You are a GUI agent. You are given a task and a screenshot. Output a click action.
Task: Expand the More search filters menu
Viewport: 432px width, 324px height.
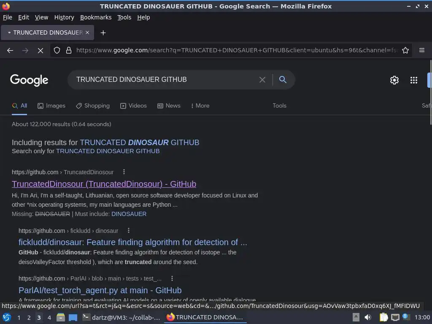tap(200, 106)
